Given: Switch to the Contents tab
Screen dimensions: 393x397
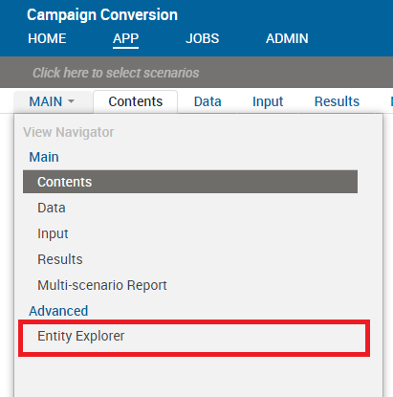Looking at the screenshot, I should click(136, 101).
